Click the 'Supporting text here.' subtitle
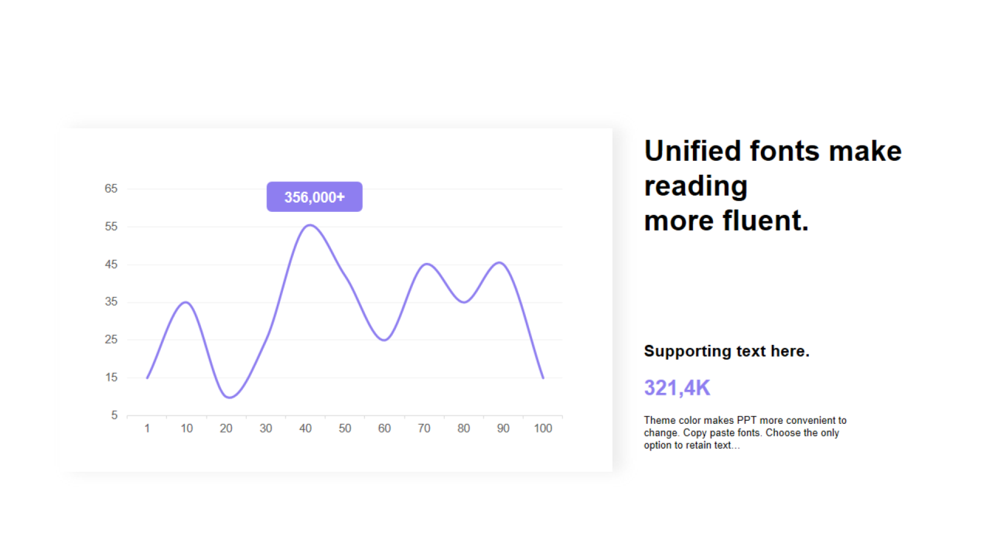The height and width of the screenshot is (557, 990). click(726, 351)
